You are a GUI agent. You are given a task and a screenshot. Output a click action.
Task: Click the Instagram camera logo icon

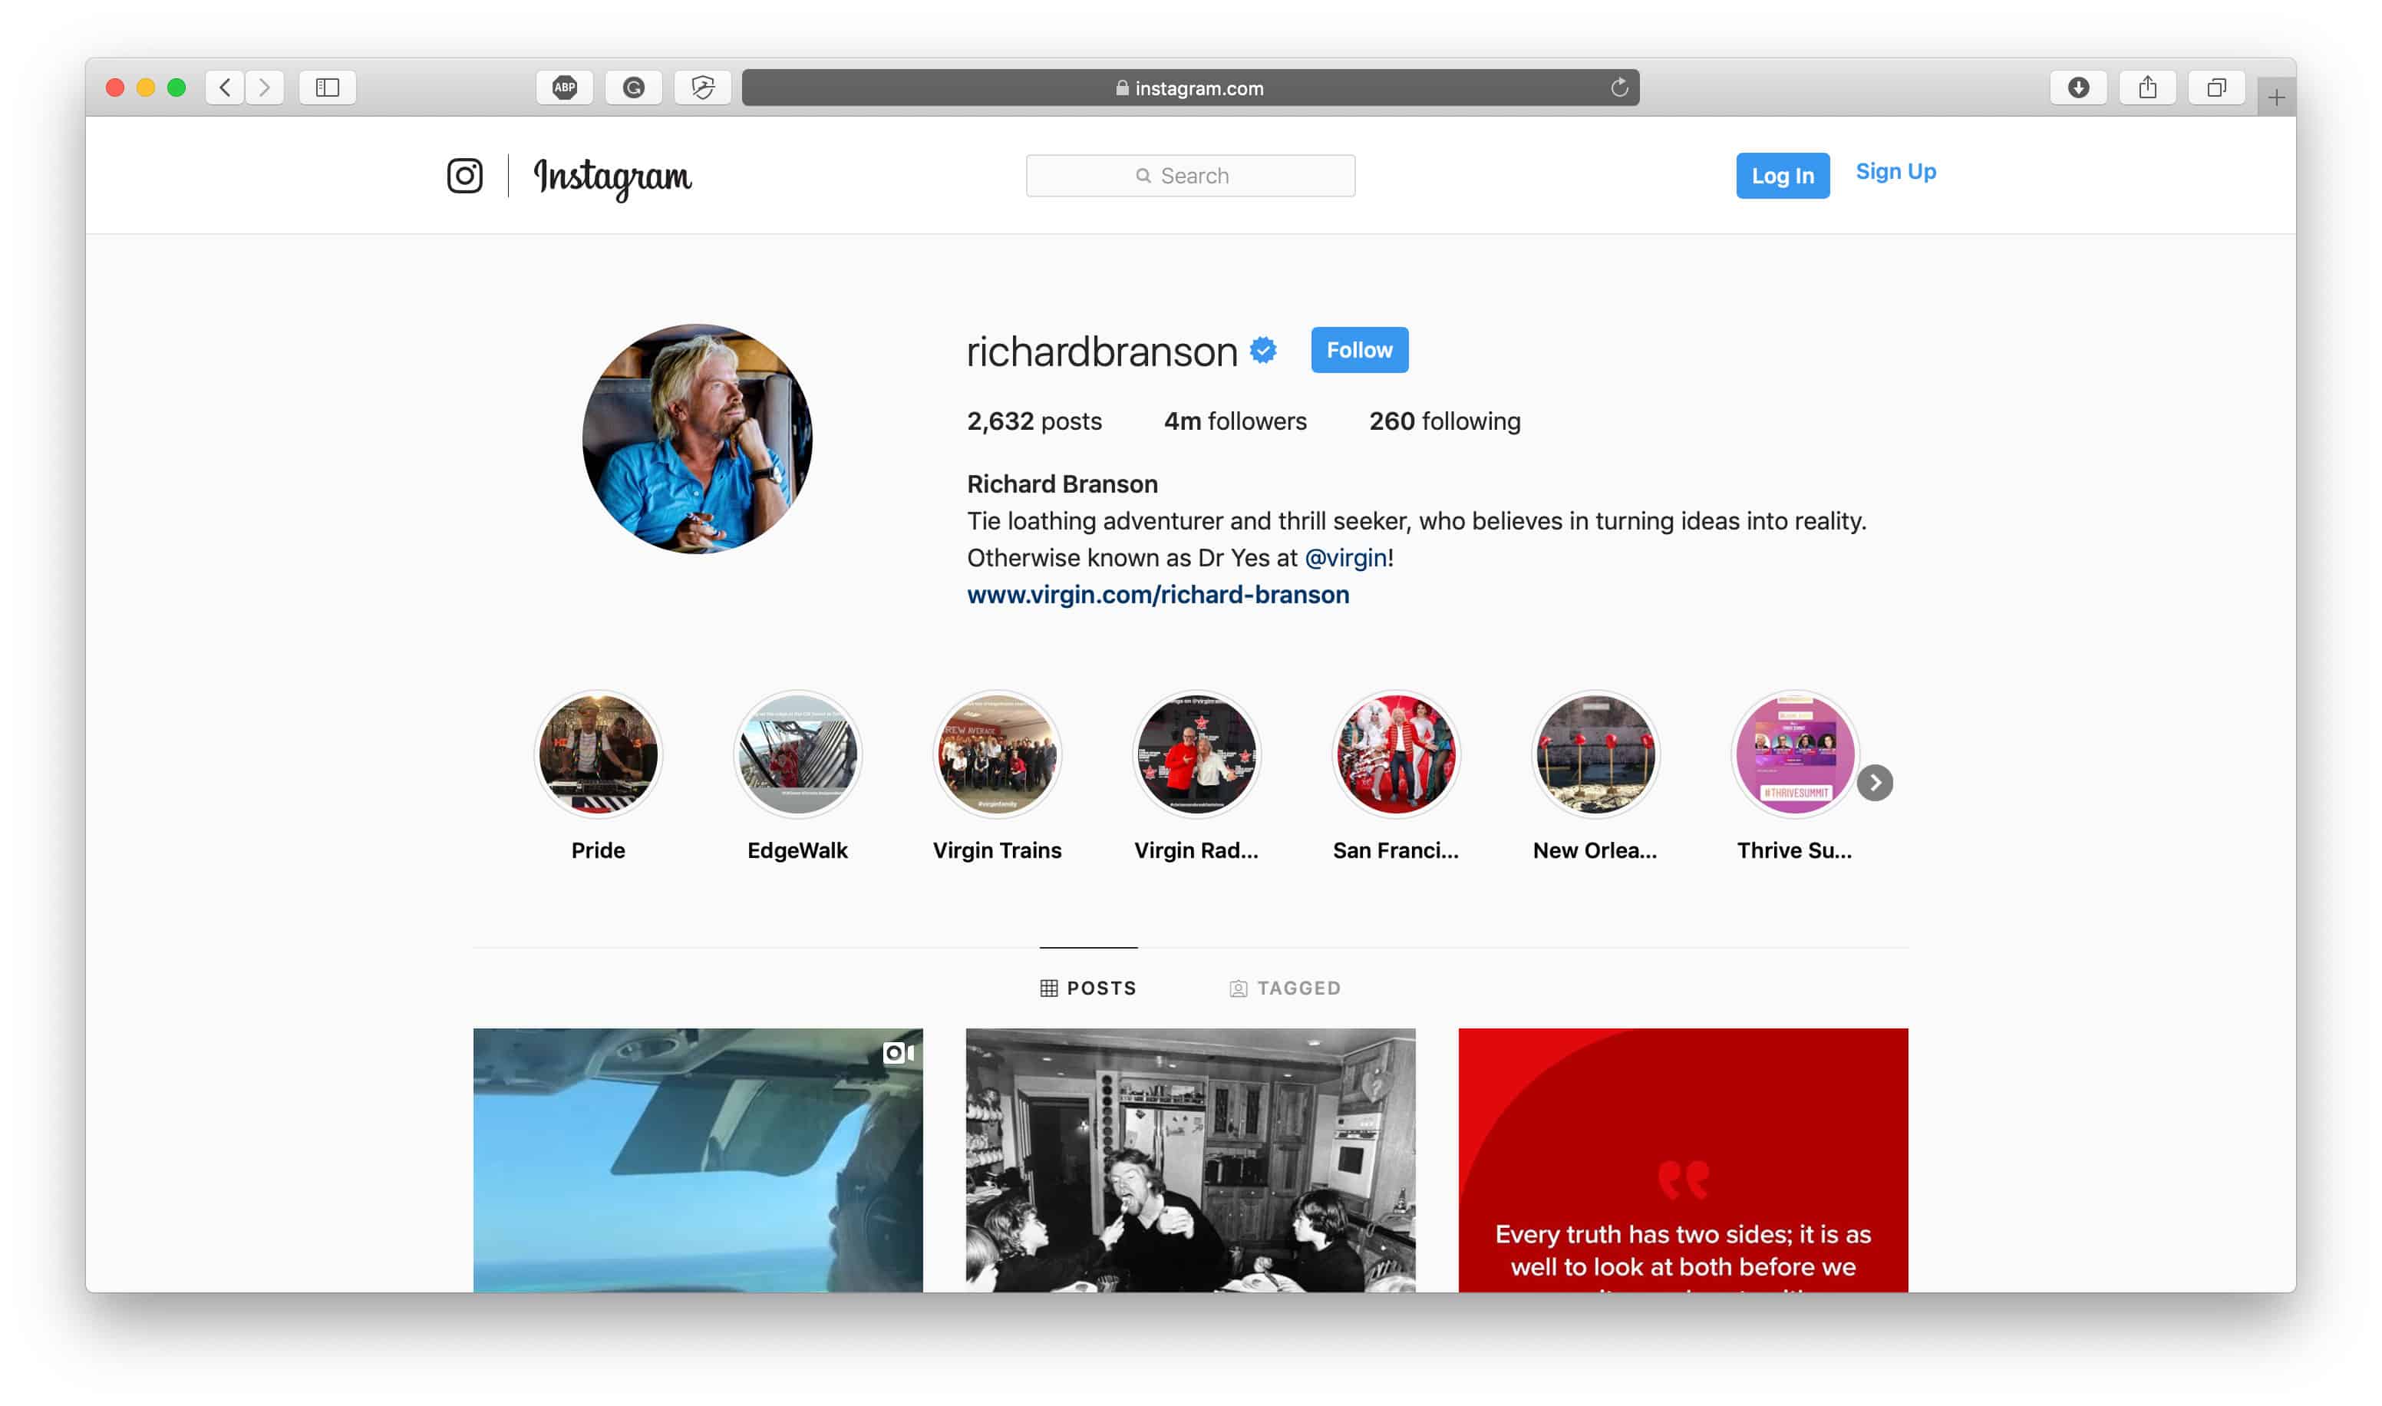(x=464, y=175)
